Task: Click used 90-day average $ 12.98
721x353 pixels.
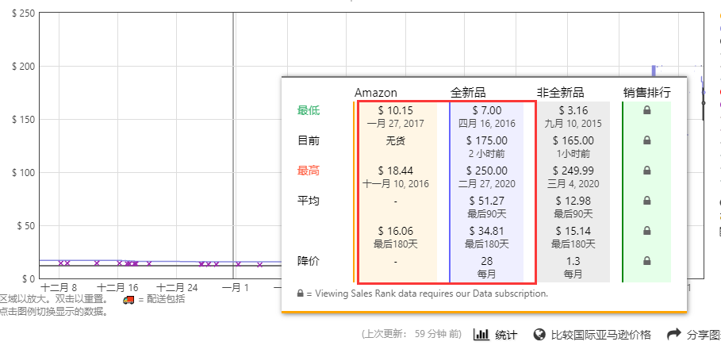Action: pyautogui.click(x=573, y=201)
